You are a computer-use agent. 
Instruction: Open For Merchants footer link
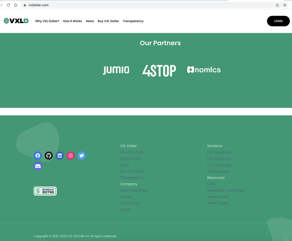[219, 158]
